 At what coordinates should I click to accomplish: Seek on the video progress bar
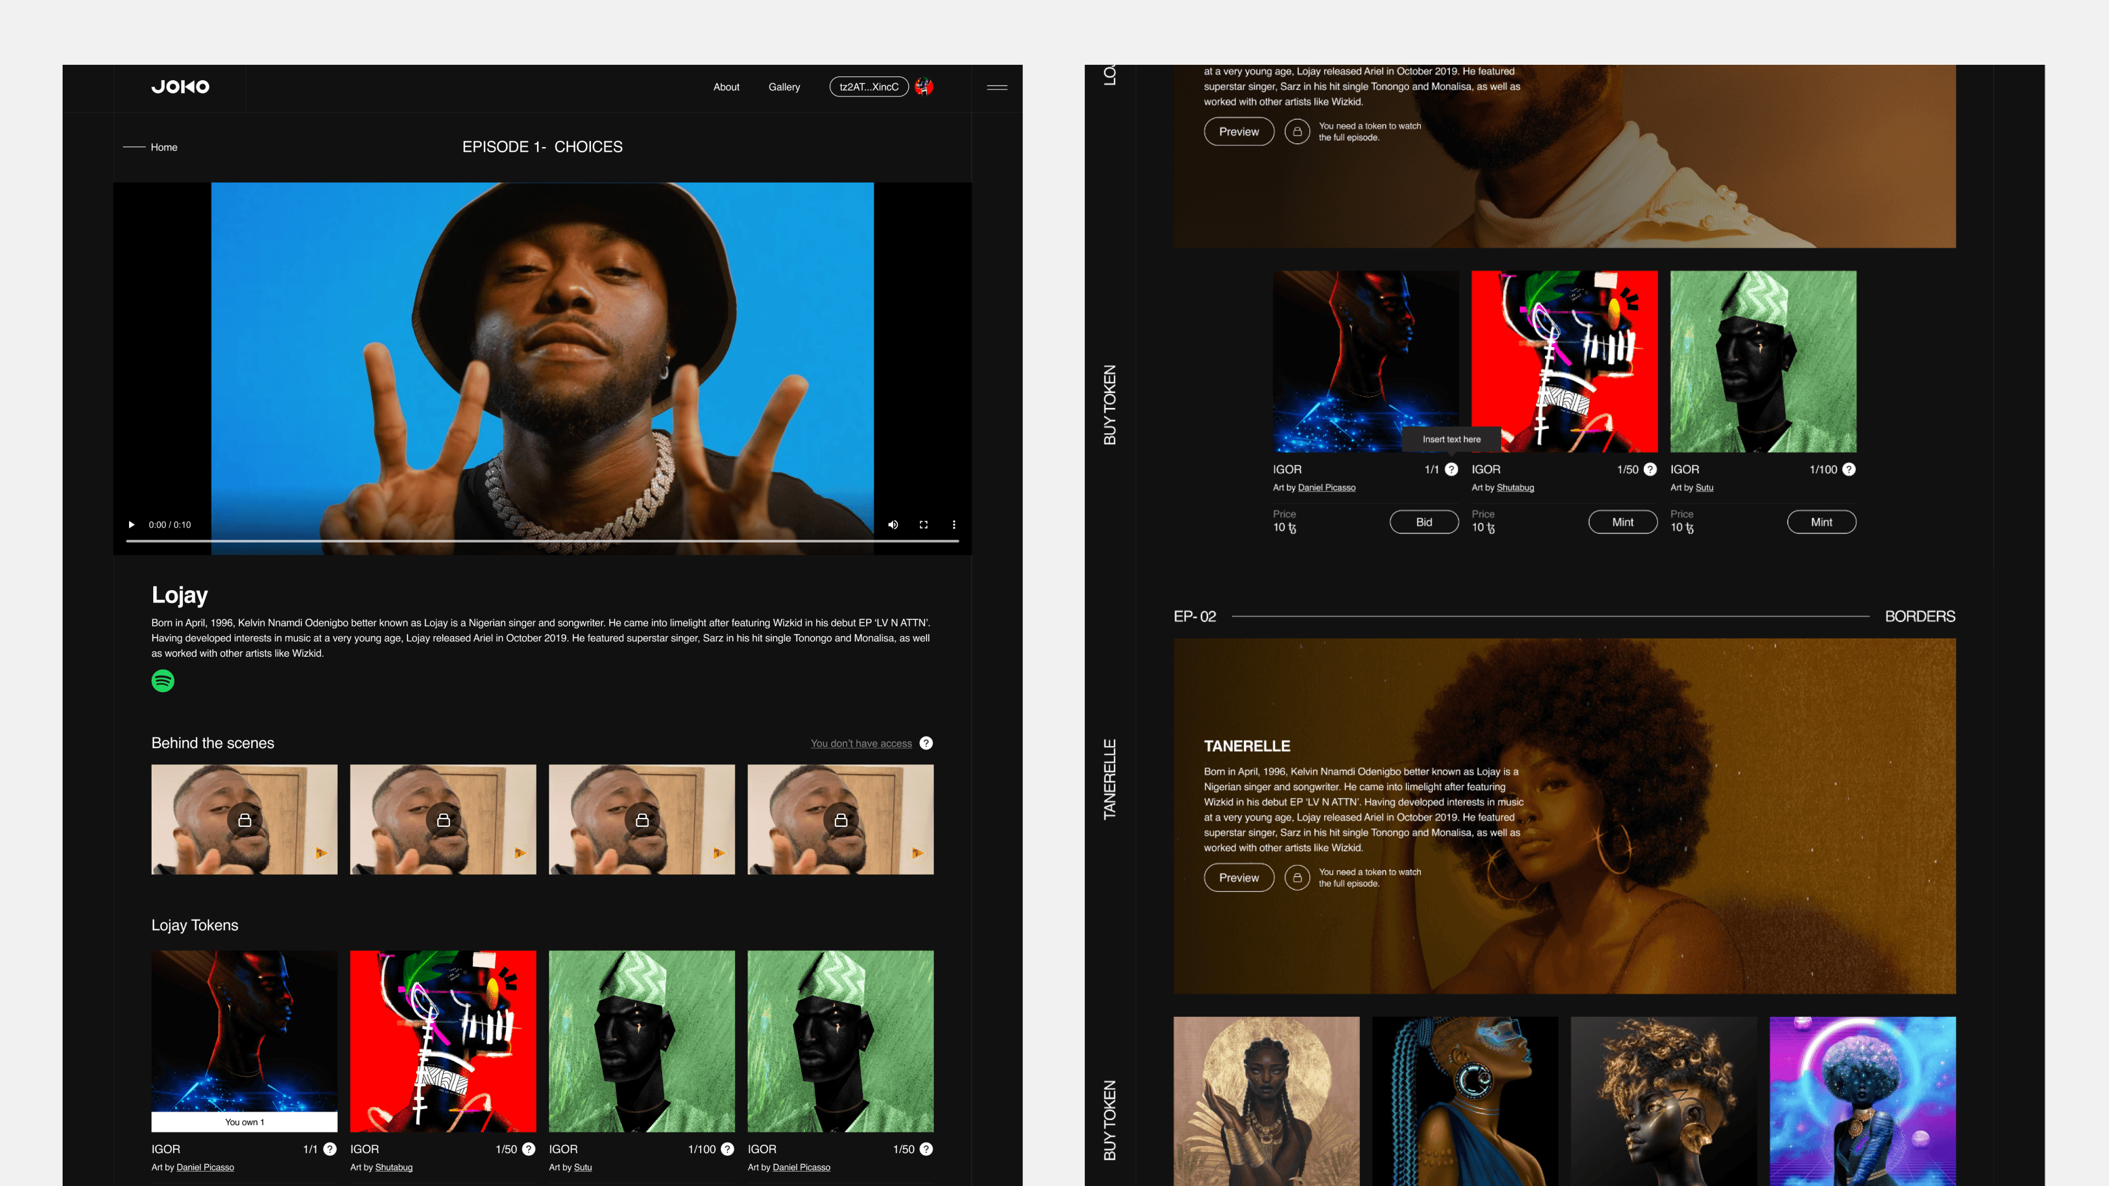[x=542, y=541]
